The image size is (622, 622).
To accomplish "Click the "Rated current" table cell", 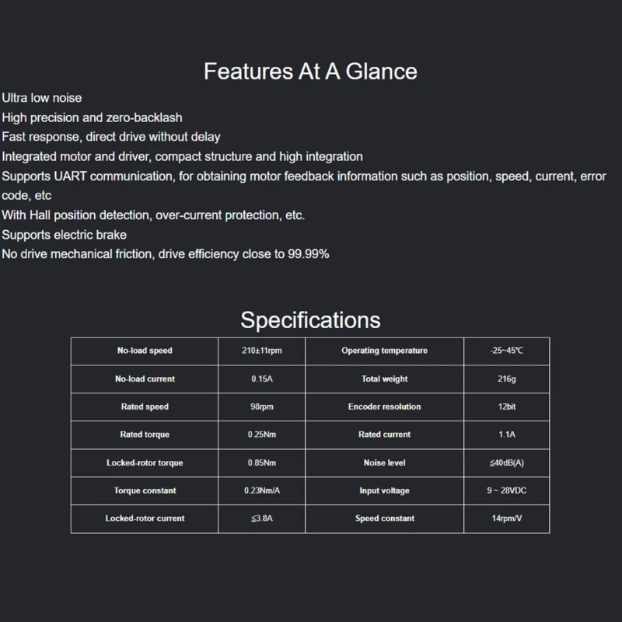I will 384,435.
